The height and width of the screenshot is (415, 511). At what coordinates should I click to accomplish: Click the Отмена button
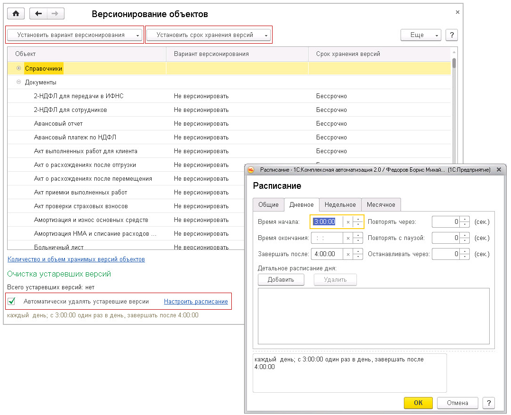pyautogui.click(x=457, y=403)
